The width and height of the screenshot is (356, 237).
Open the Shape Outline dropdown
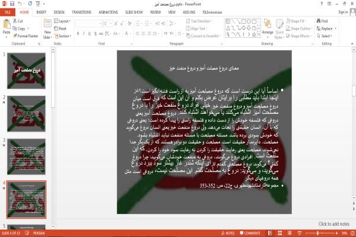[x=299, y=28]
